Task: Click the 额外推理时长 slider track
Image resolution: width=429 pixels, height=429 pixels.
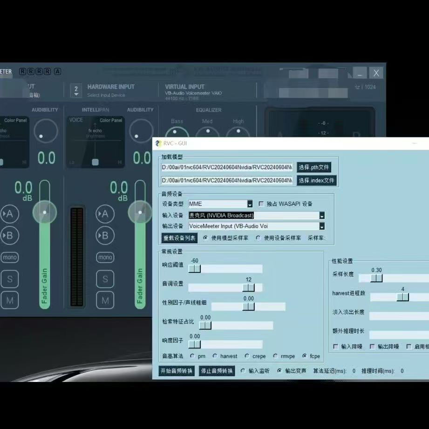Action: [399, 335]
